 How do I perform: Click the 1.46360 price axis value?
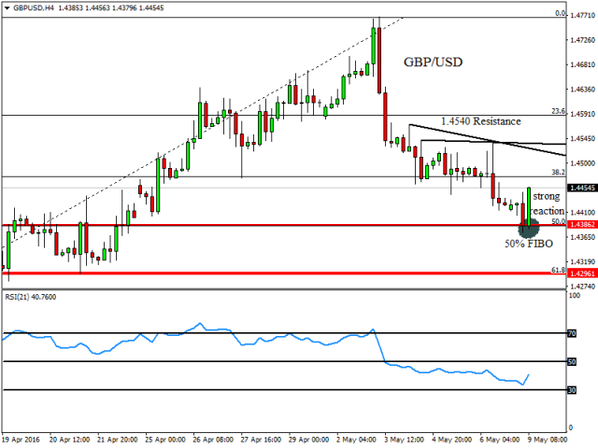click(582, 90)
